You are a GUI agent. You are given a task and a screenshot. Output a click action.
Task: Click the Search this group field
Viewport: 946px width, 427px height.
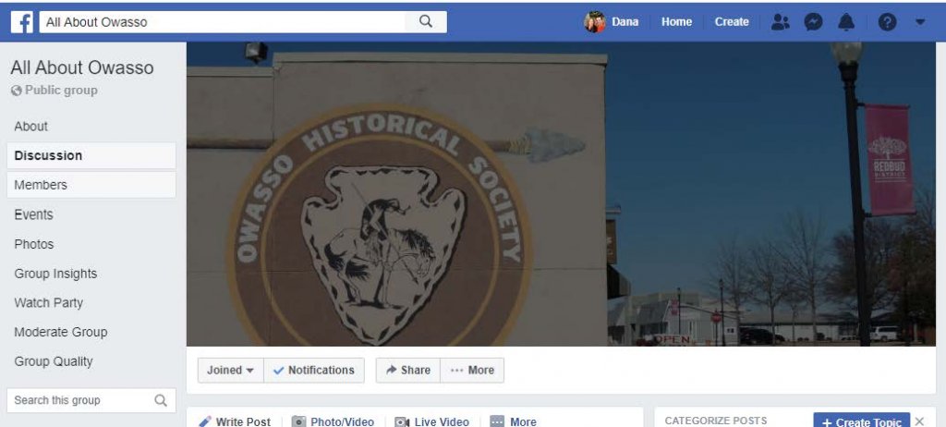(91, 400)
